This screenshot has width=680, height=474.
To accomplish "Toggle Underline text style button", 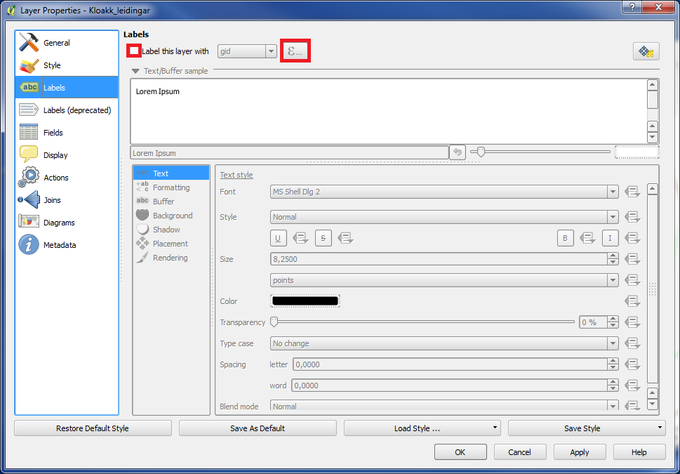I will 279,238.
